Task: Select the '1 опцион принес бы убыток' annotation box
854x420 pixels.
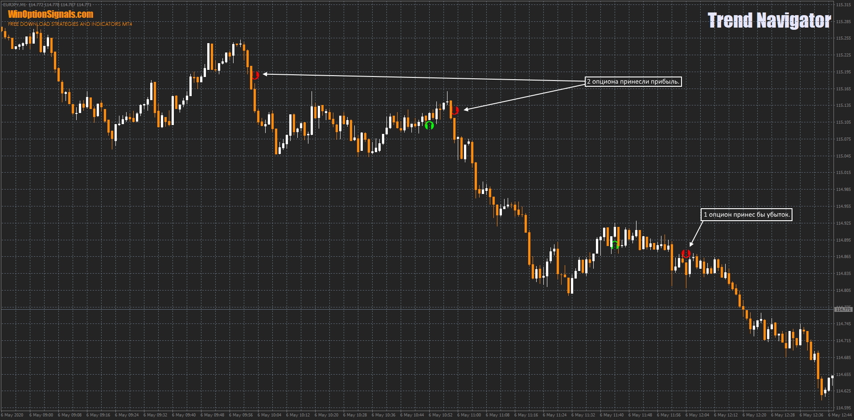Action: 747,215
